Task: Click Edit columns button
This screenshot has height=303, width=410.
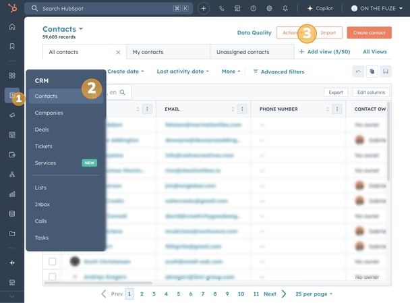Action: 371,92
